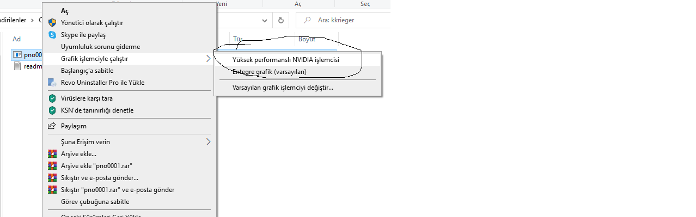
Task: Click the breadcrumb chevron after indirilenler
Action: coord(33,20)
